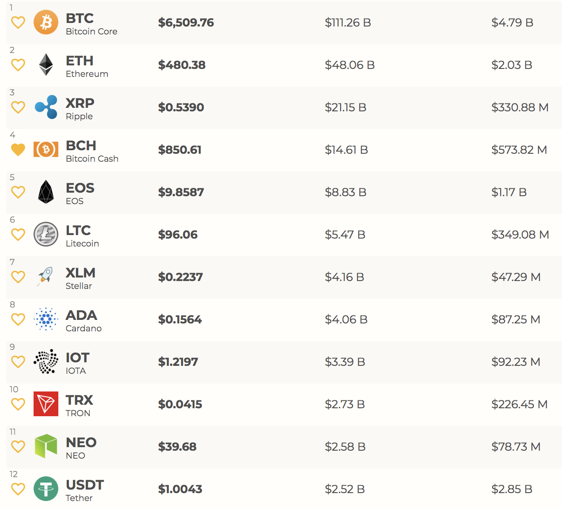Favorite BTC using its heart icon
Viewport: 562px width, 509px height.
click(18, 22)
